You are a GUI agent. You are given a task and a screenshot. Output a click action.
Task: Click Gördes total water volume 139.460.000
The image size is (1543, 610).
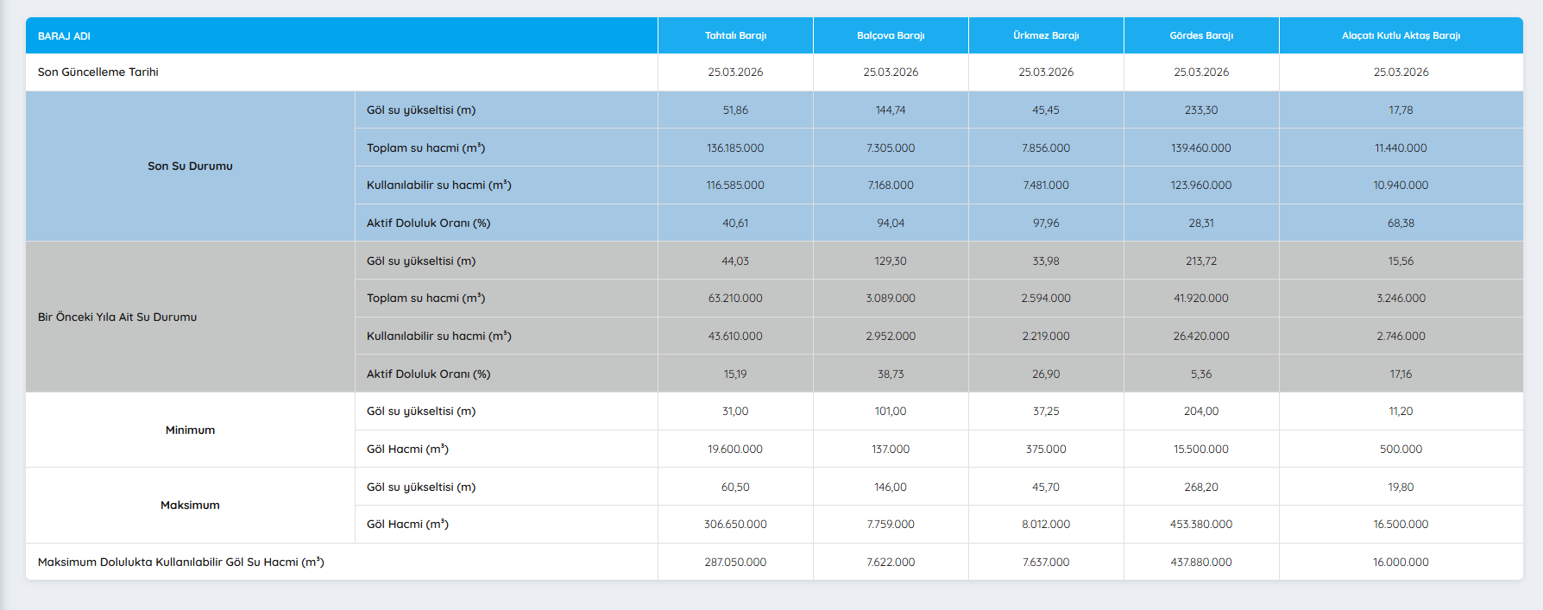click(x=1201, y=148)
